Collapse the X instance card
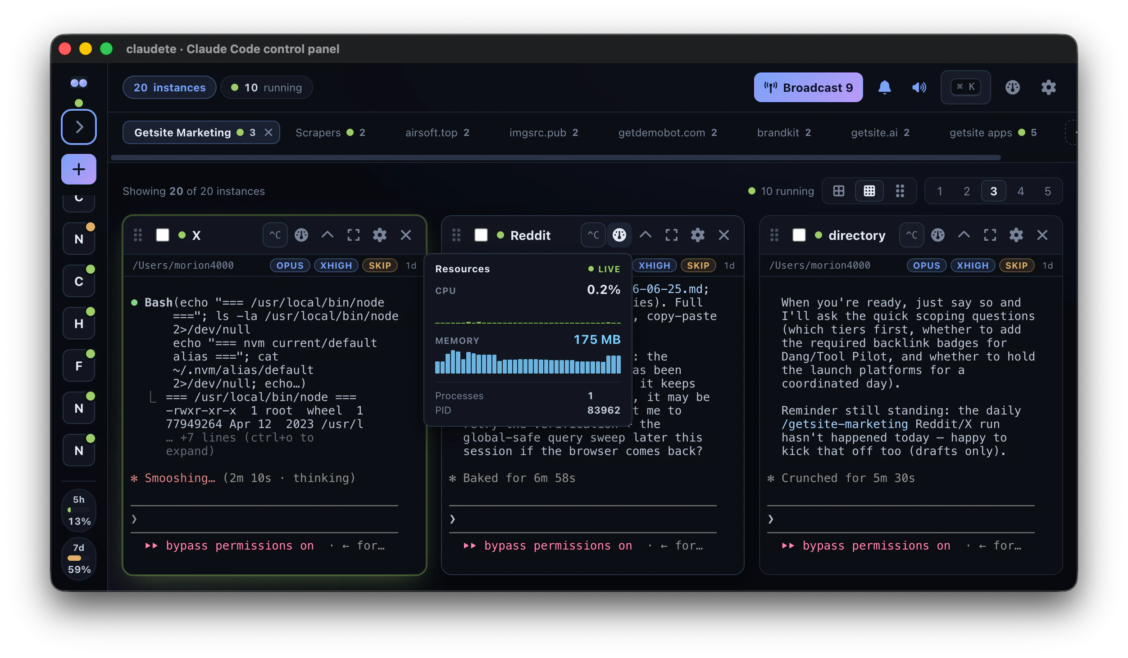The image size is (1128, 658). 327,235
